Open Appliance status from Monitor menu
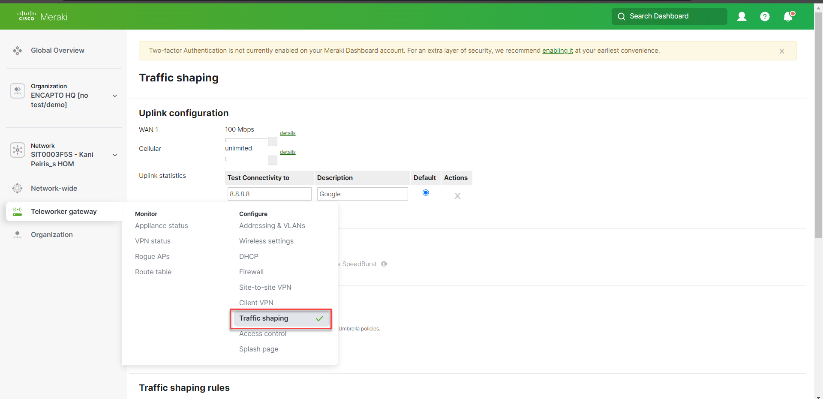 [162, 225]
